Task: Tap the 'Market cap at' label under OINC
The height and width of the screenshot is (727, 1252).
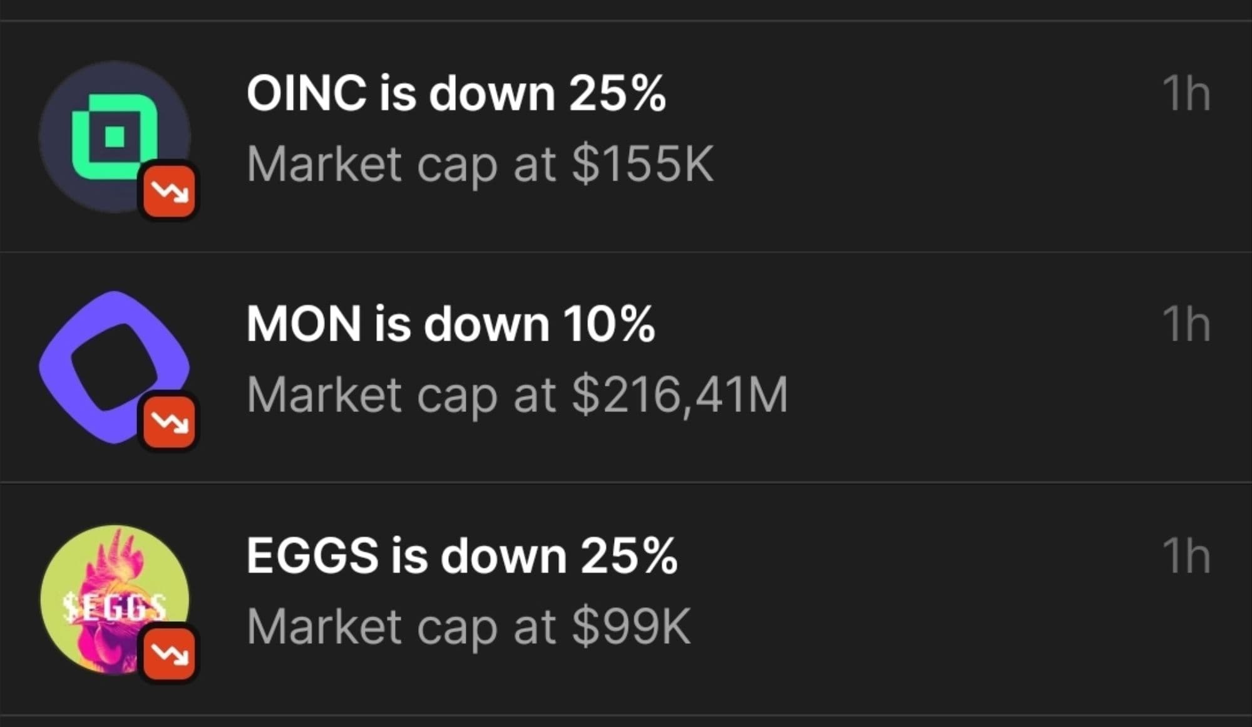Action: 401,164
